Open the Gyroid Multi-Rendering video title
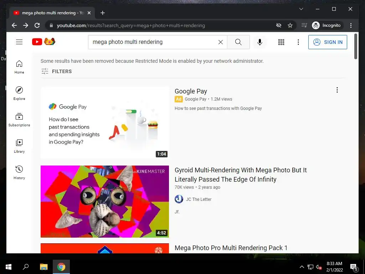The width and height of the screenshot is (365, 274). pyautogui.click(x=241, y=175)
